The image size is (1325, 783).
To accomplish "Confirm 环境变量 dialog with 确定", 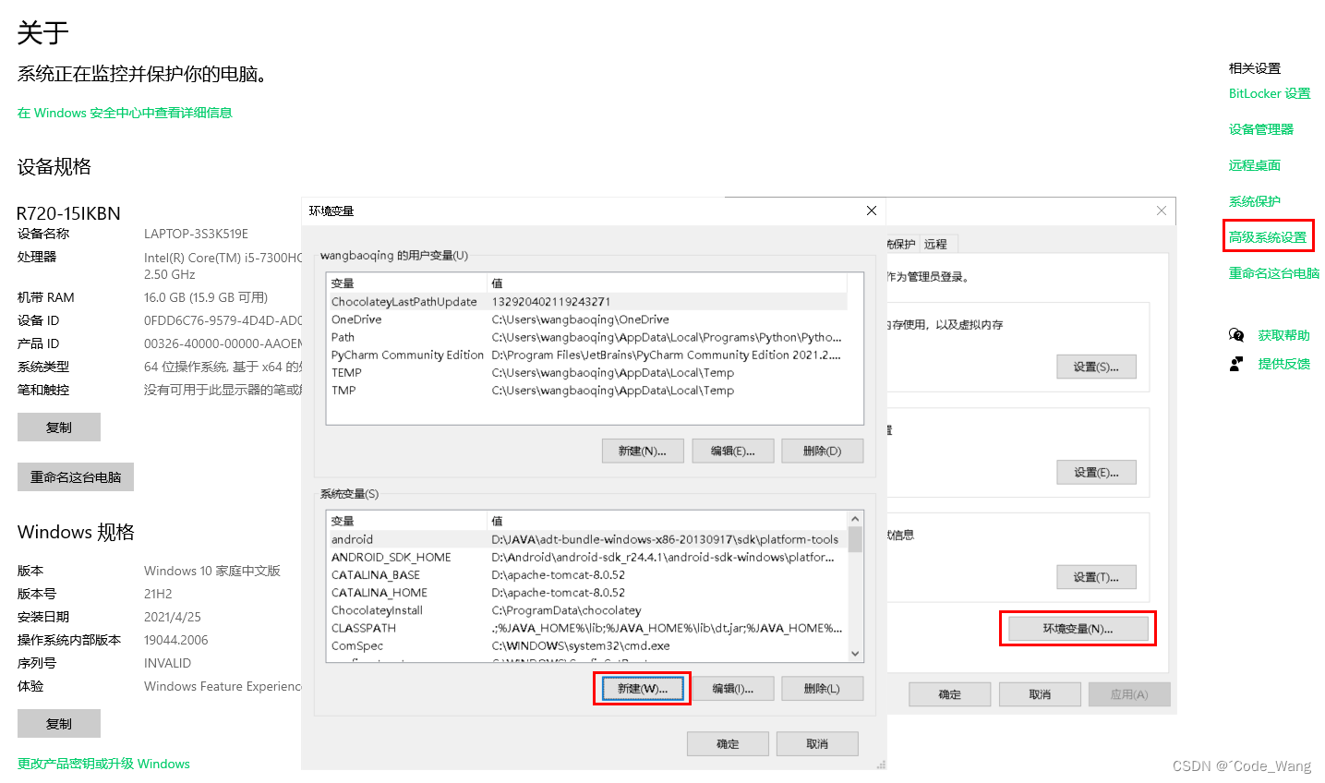I will (x=728, y=744).
